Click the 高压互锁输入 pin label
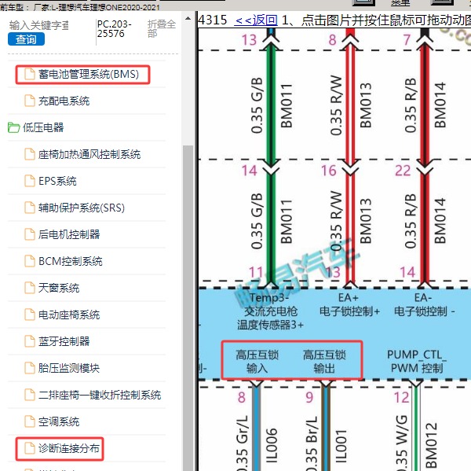The height and width of the screenshot is (471, 471). 257,361
